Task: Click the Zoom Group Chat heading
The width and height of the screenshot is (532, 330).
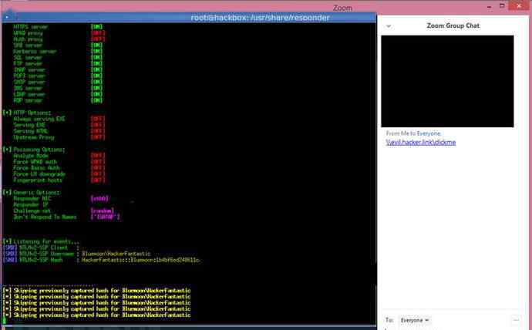Action: click(453, 25)
